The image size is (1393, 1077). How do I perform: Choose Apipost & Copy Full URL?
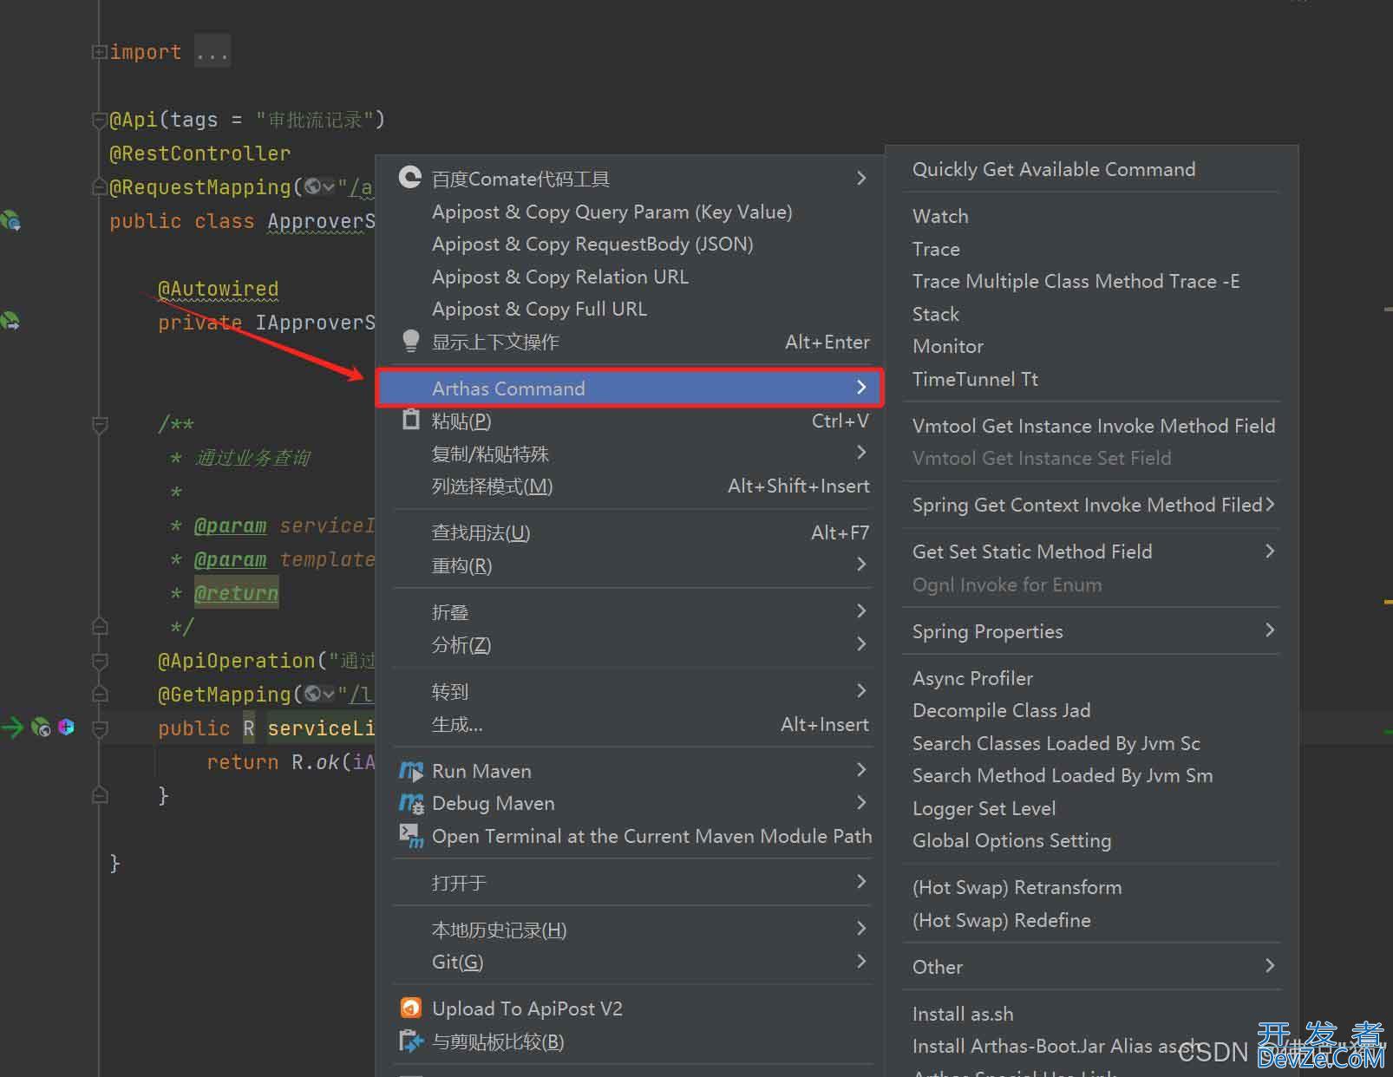[x=630, y=309]
